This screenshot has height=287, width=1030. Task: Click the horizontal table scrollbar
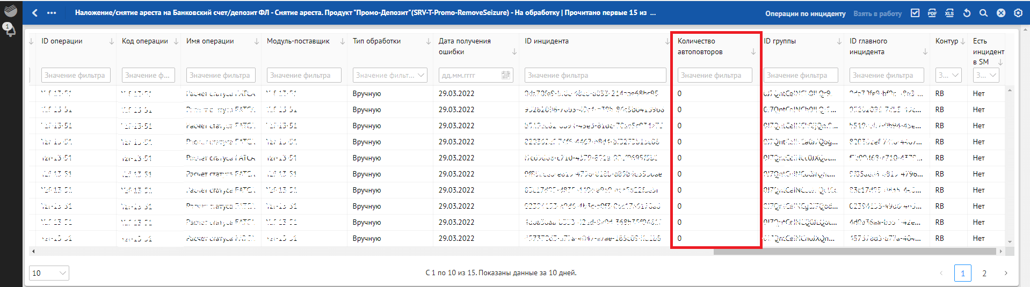tap(855, 251)
